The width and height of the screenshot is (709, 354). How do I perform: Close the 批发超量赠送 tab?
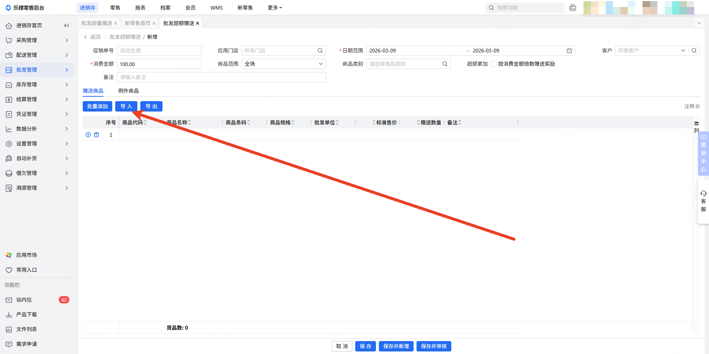click(116, 23)
